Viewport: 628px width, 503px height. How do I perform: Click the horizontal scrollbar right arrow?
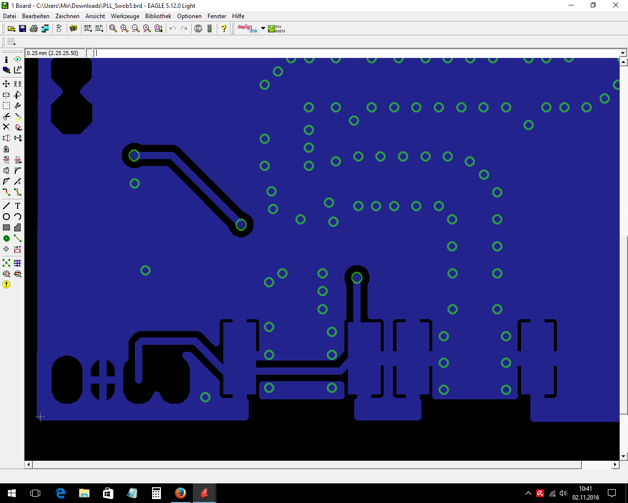[x=615, y=464]
